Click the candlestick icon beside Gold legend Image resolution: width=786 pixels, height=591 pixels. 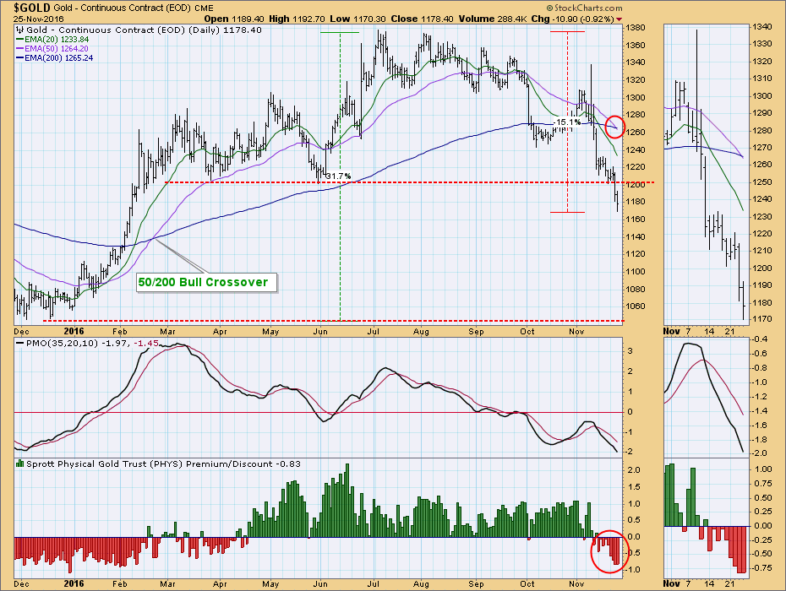click(x=20, y=30)
